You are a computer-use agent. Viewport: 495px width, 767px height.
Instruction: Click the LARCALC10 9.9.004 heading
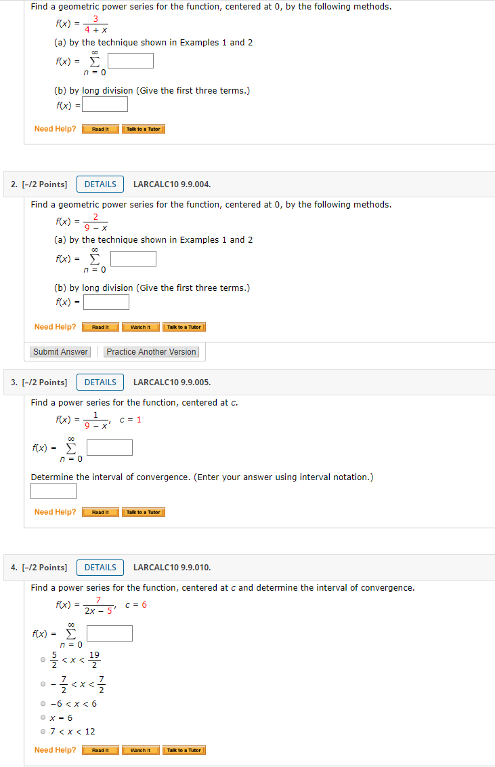coord(171,184)
